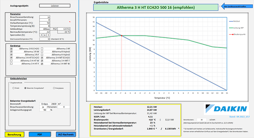Open the Brennstoff Erdgas field
This screenshot has width=254, height=138.
click(x=45, y=104)
